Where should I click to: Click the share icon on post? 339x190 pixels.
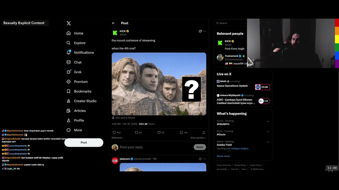click(x=204, y=132)
